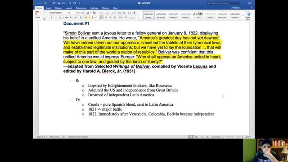Apply the No Spacing style

(161, 15)
